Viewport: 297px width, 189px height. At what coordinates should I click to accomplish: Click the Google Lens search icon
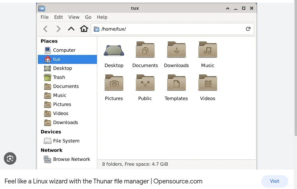point(10,159)
